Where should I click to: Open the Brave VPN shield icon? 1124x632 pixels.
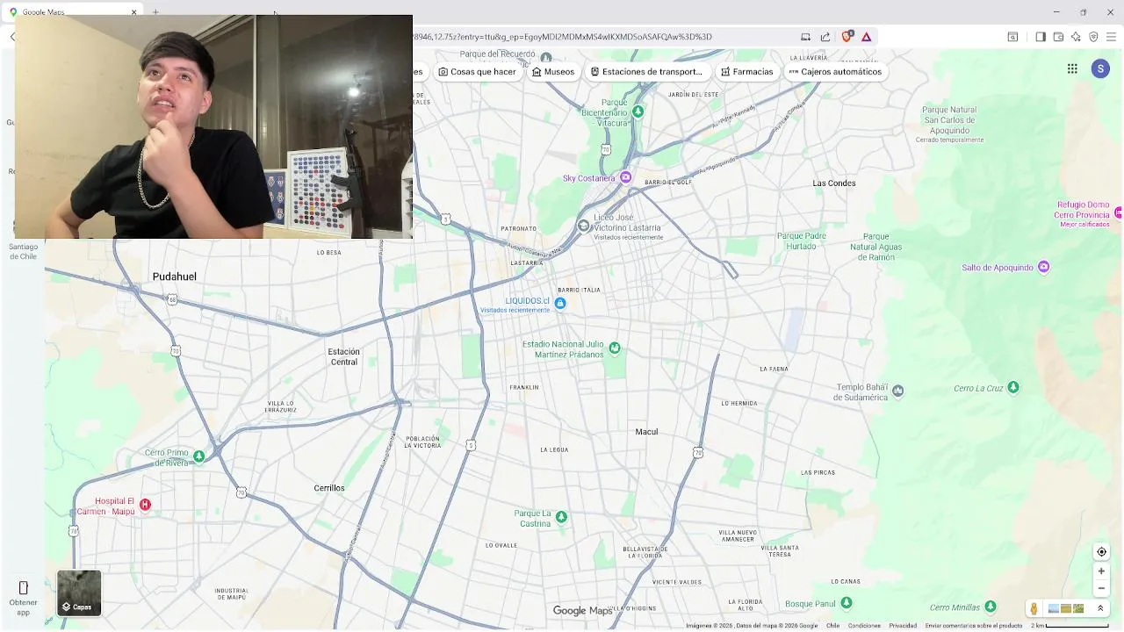(1093, 37)
